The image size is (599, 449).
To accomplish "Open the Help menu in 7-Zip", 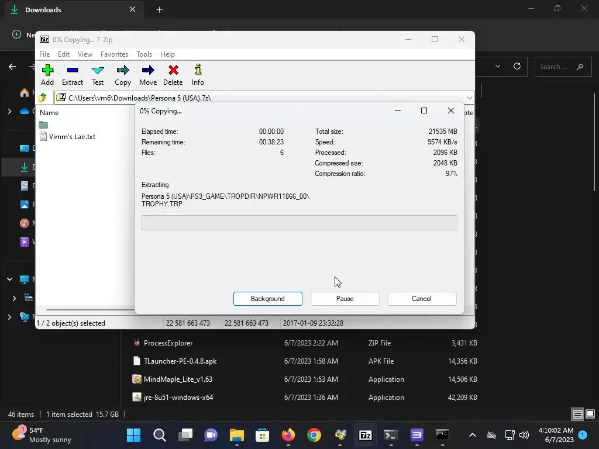I will pos(167,54).
